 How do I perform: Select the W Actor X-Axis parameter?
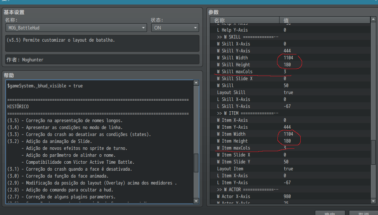click(x=290, y=196)
